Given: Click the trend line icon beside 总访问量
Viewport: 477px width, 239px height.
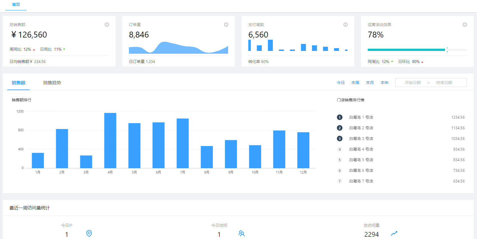Looking at the screenshot, I should (394, 233).
